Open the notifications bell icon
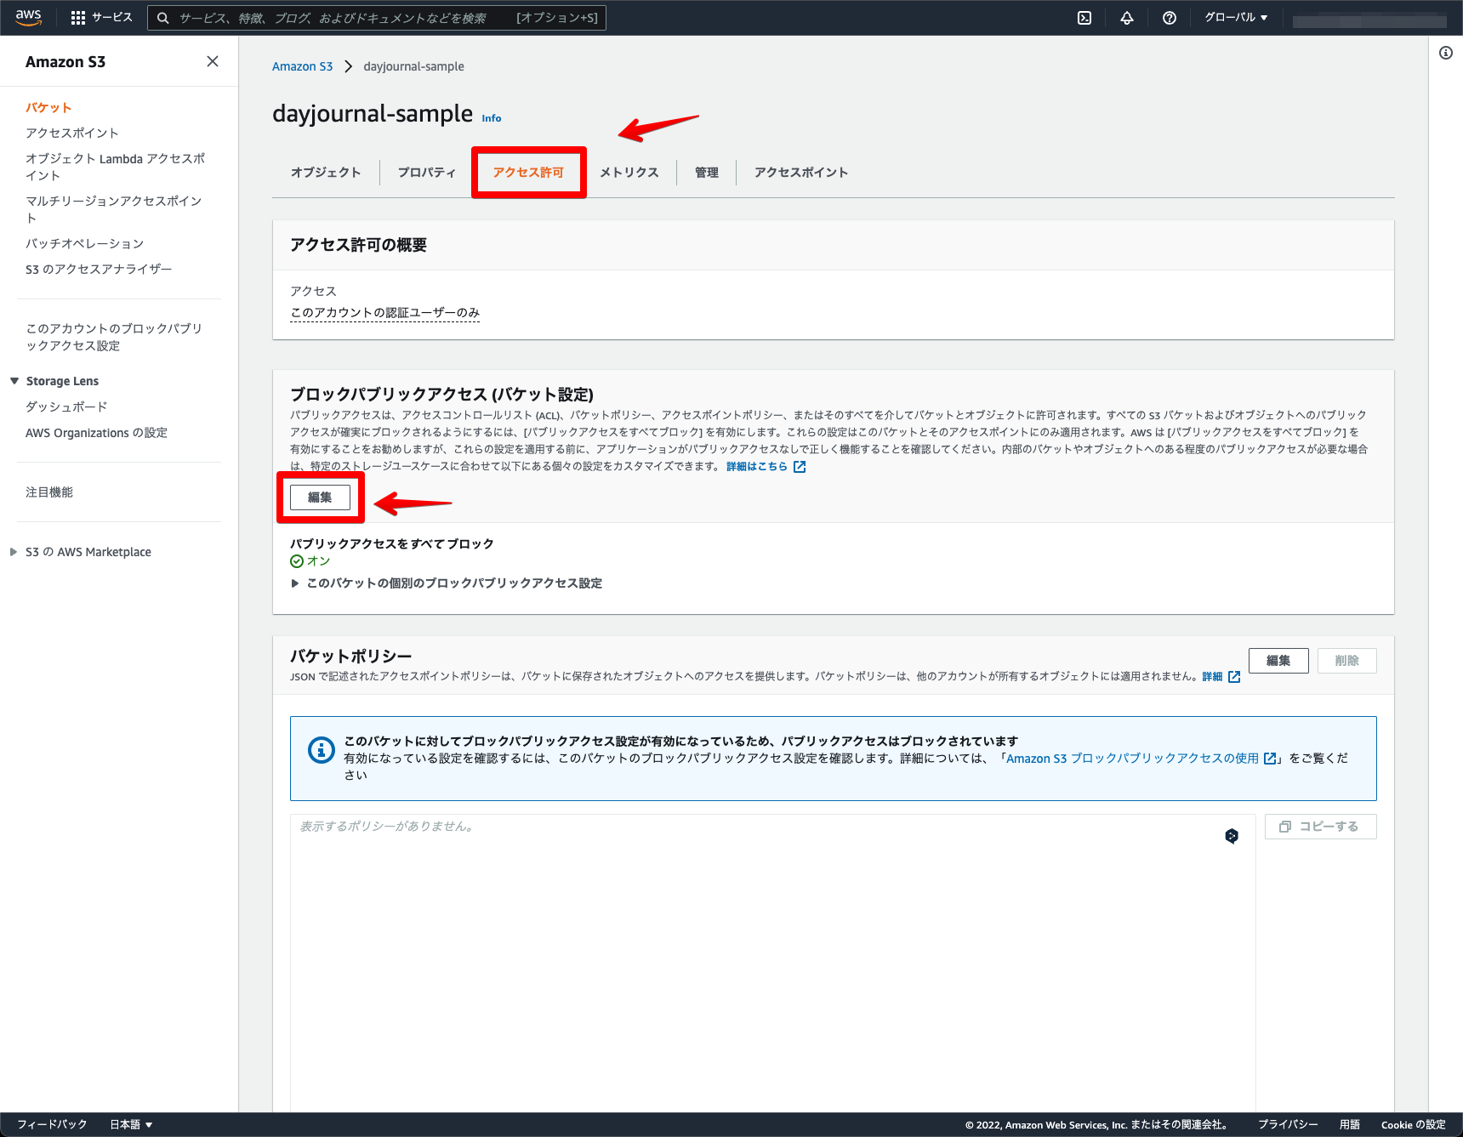Viewport: 1463px width, 1137px height. pyautogui.click(x=1127, y=18)
